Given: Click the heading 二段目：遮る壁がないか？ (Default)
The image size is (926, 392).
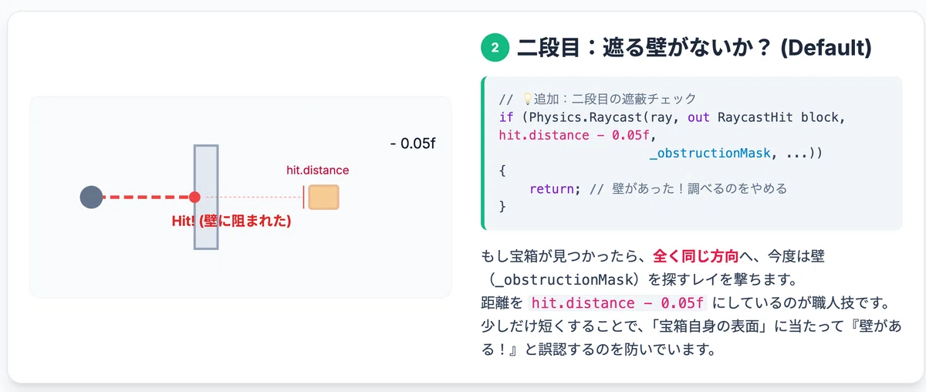Looking at the screenshot, I should click(x=694, y=48).
